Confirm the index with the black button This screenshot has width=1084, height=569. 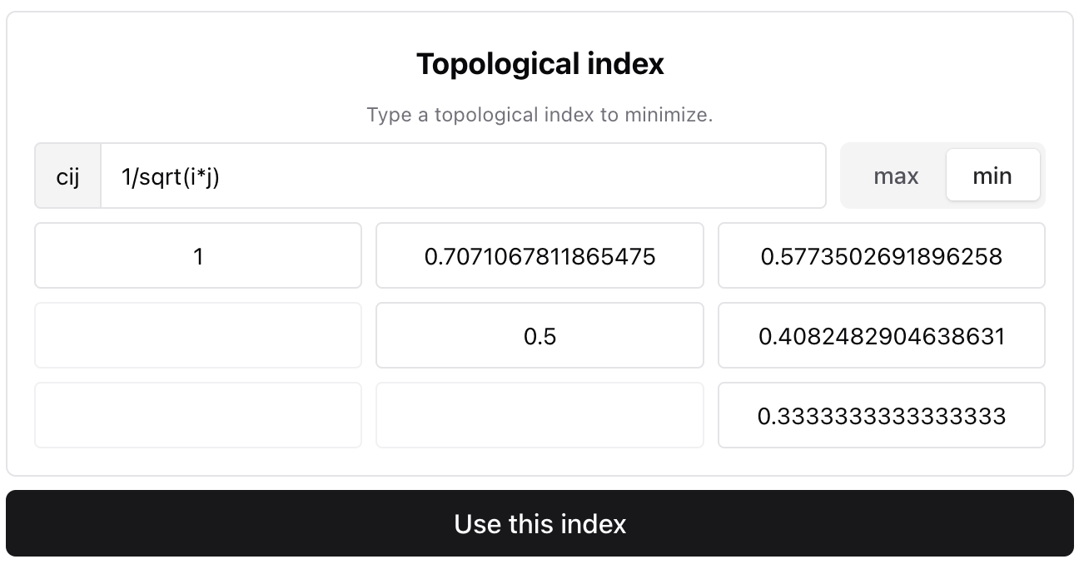pos(540,523)
